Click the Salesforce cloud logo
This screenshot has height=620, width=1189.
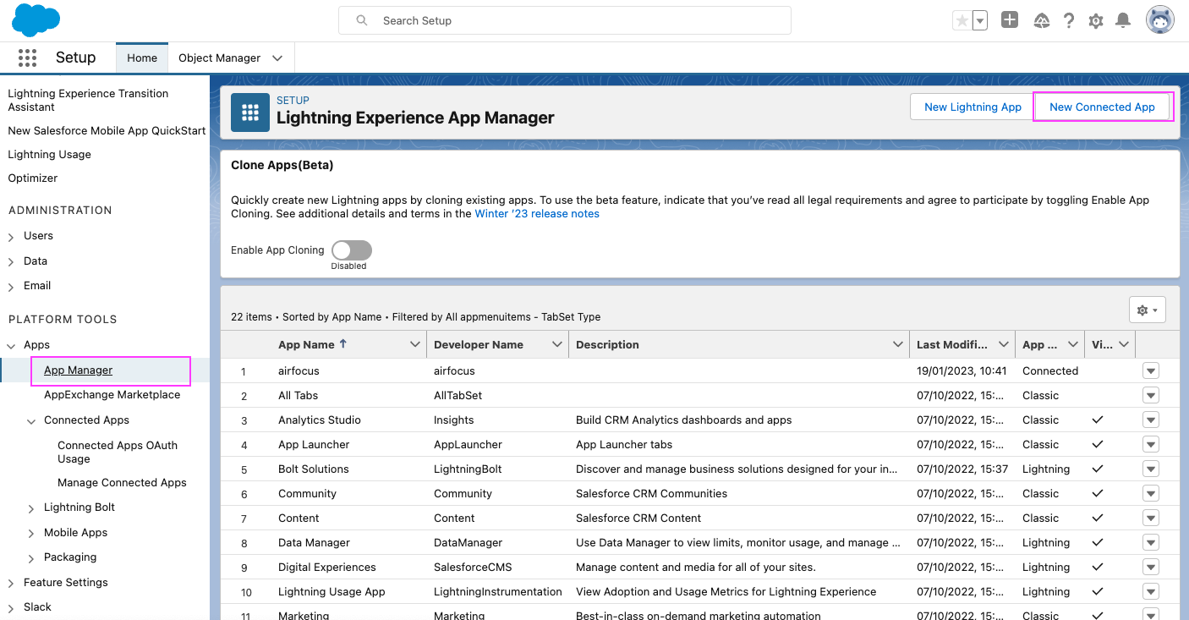point(36,19)
